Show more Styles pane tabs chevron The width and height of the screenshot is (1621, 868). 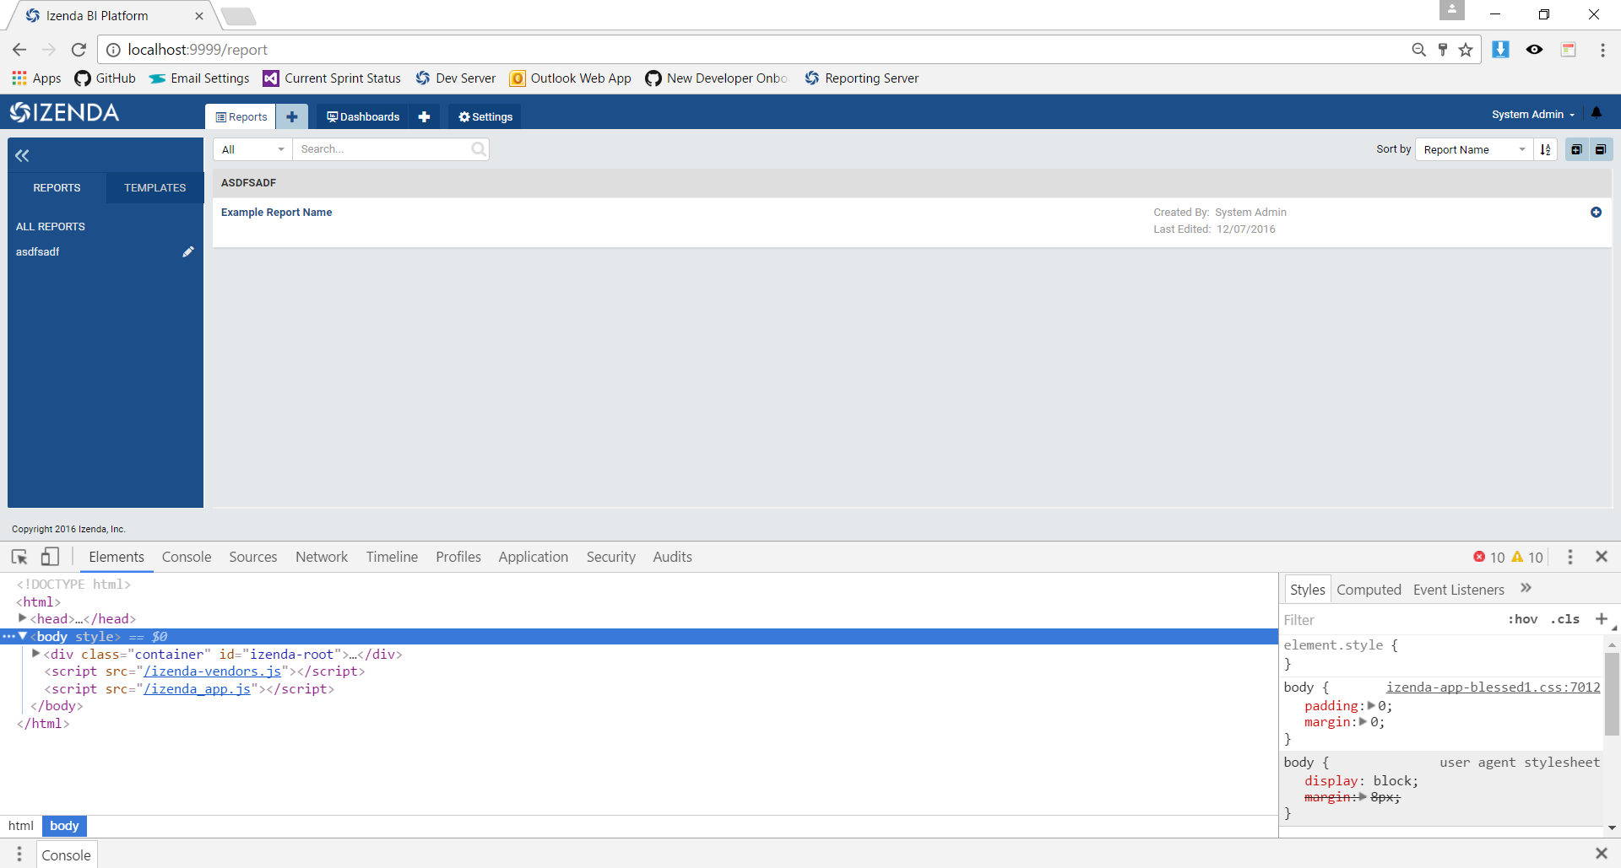1526,589
